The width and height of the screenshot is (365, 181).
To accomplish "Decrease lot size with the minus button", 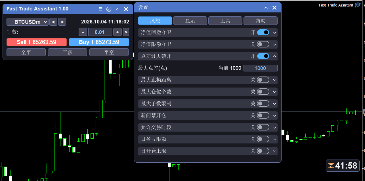I will [x=83, y=32].
